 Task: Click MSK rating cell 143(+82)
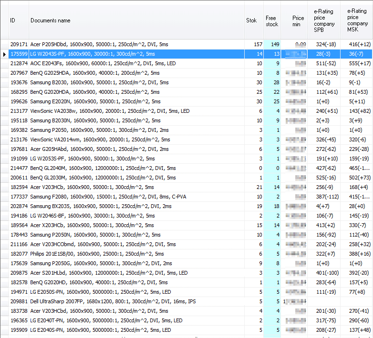pyautogui.click(x=357, y=111)
